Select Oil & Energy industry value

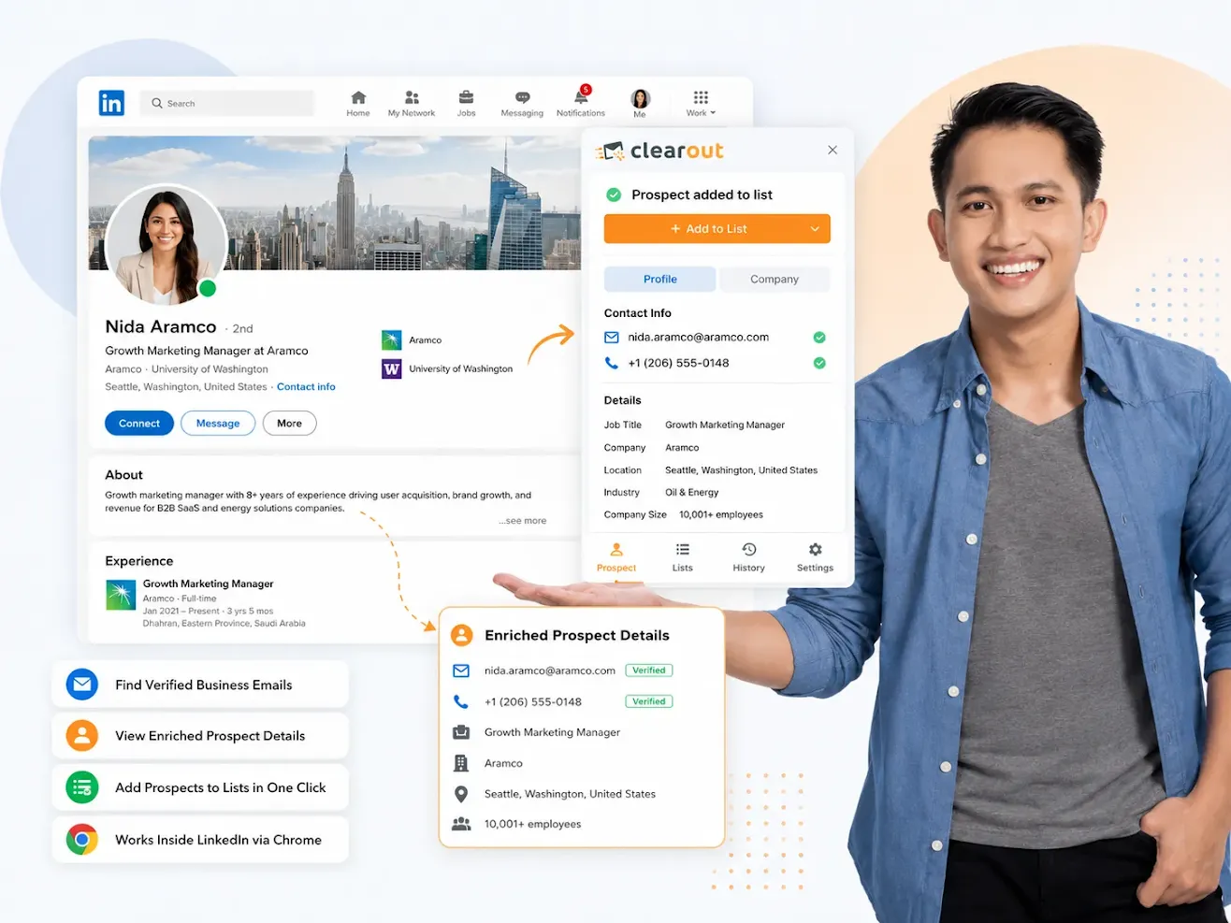pyautogui.click(x=692, y=493)
